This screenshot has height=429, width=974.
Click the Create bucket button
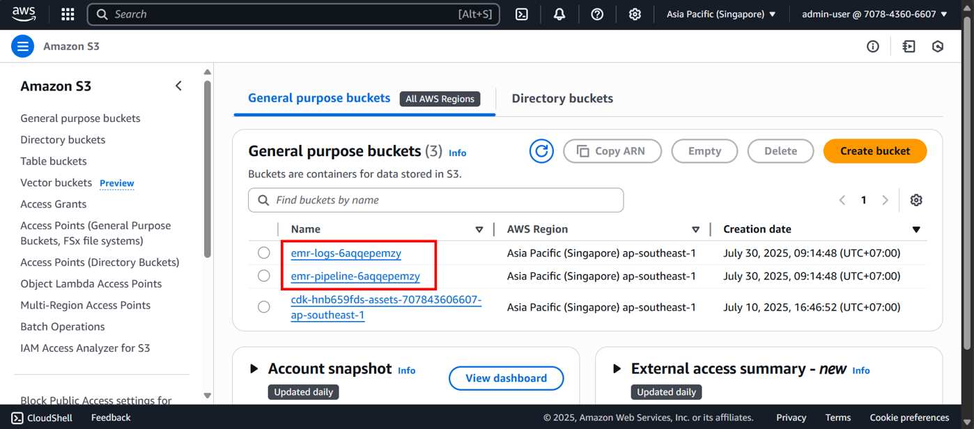click(x=874, y=151)
